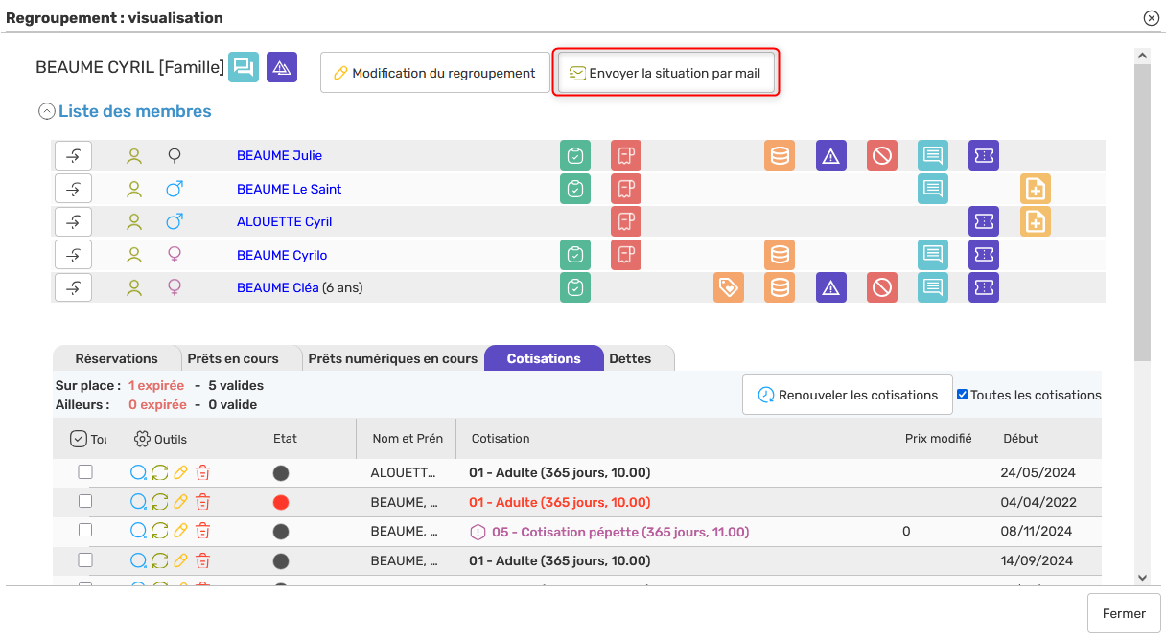Delete the expired BEAUME cotisation with trash icon

202,501
